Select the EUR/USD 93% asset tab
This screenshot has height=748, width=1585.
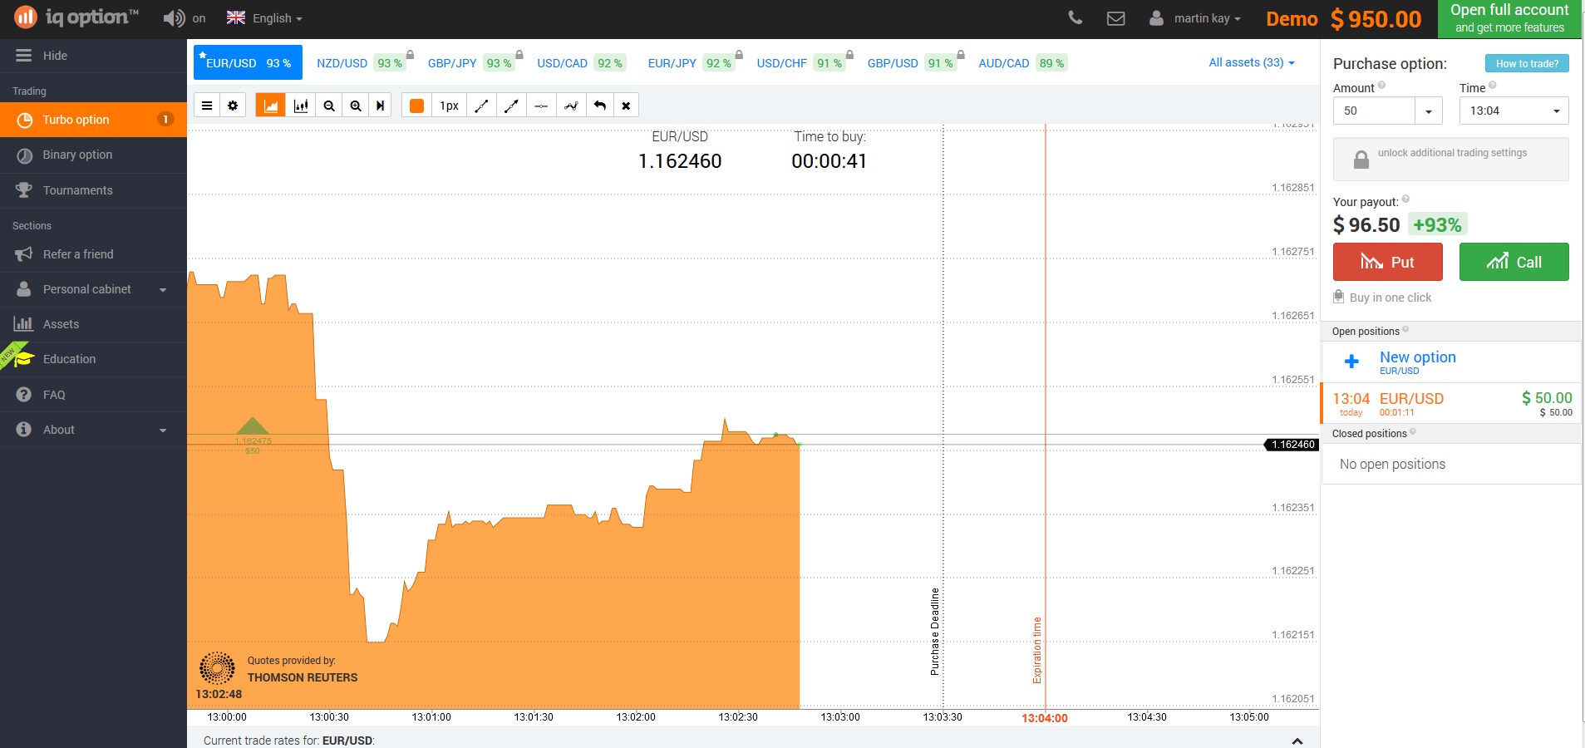click(x=248, y=63)
